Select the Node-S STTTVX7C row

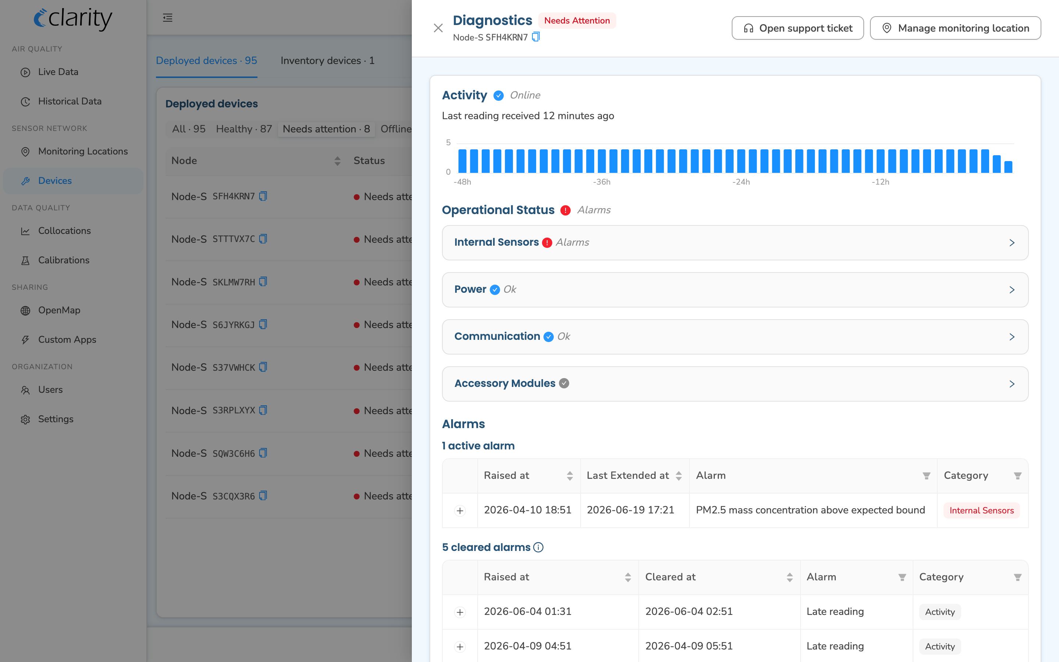[x=289, y=239]
